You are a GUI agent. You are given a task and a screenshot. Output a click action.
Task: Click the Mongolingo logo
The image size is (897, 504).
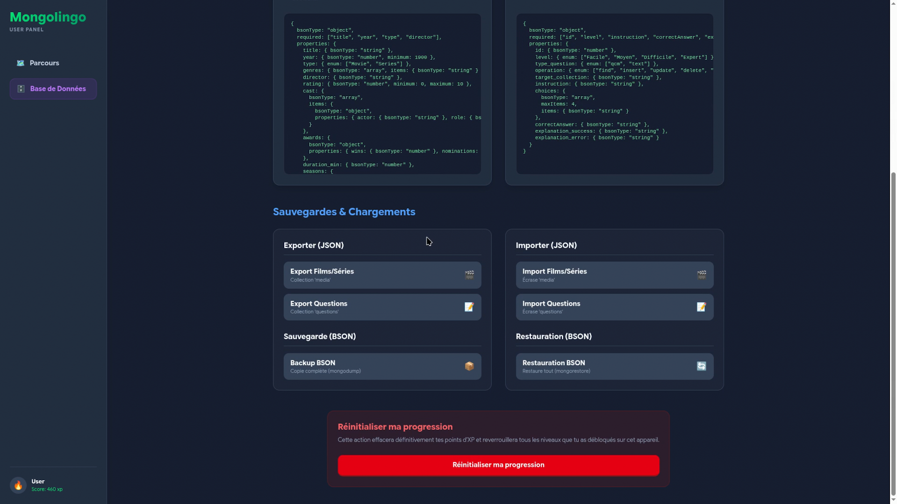pos(48,17)
